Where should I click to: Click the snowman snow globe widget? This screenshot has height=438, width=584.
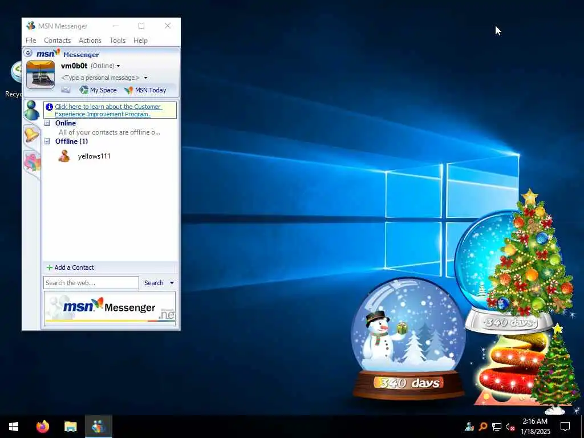pos(408,338)
